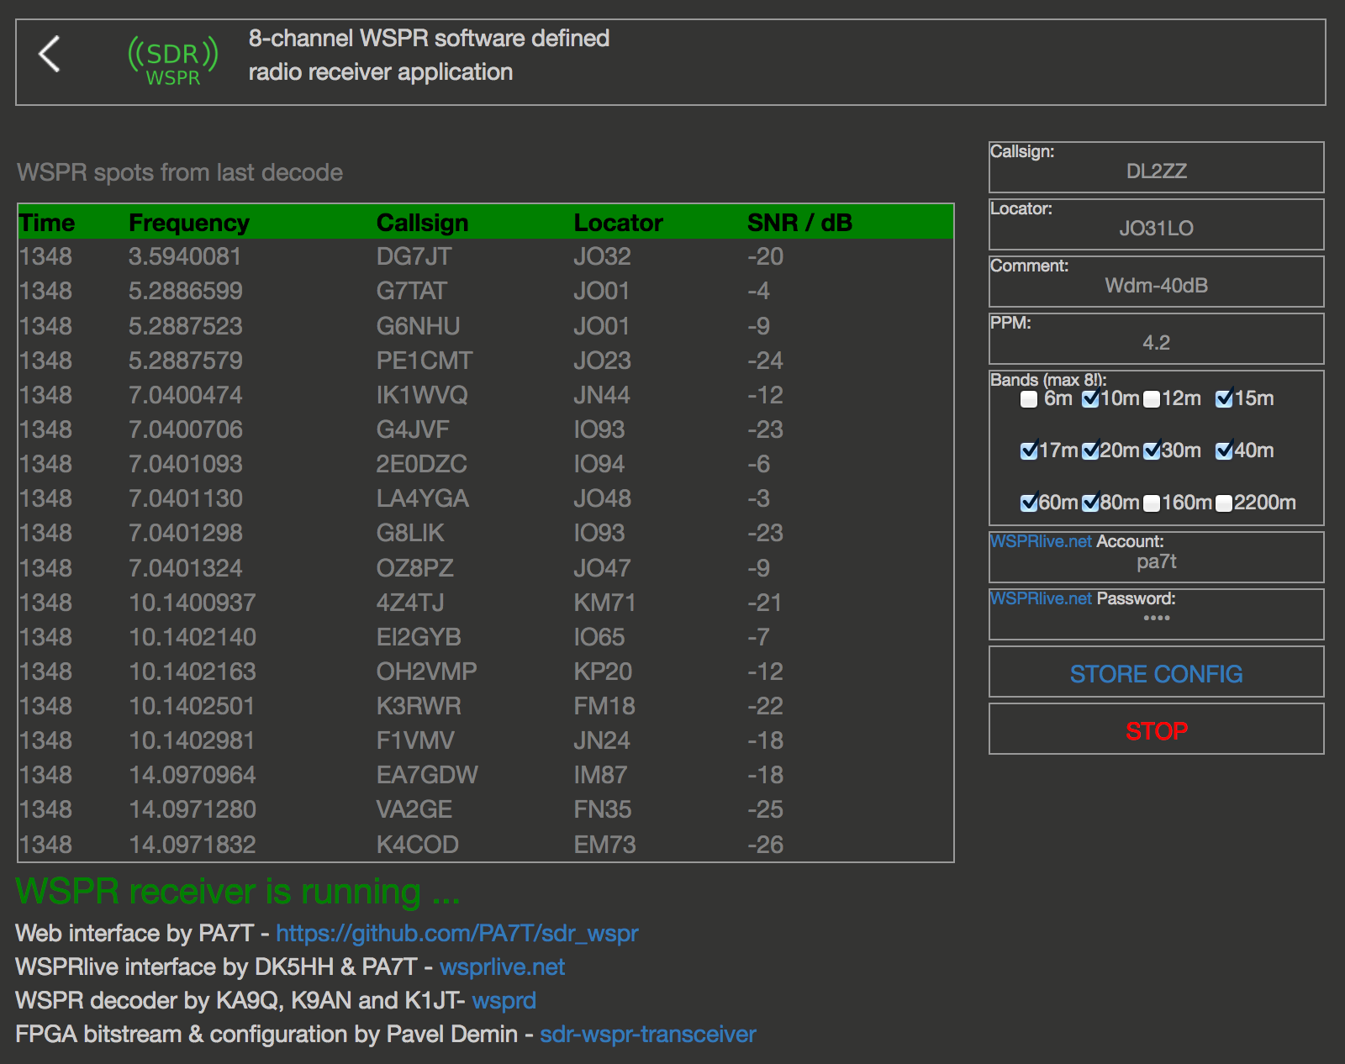This screenshot has height=1064, width=1345.
Task: Focus the WSPRlive password field
Action: [x=1157, y=619]
